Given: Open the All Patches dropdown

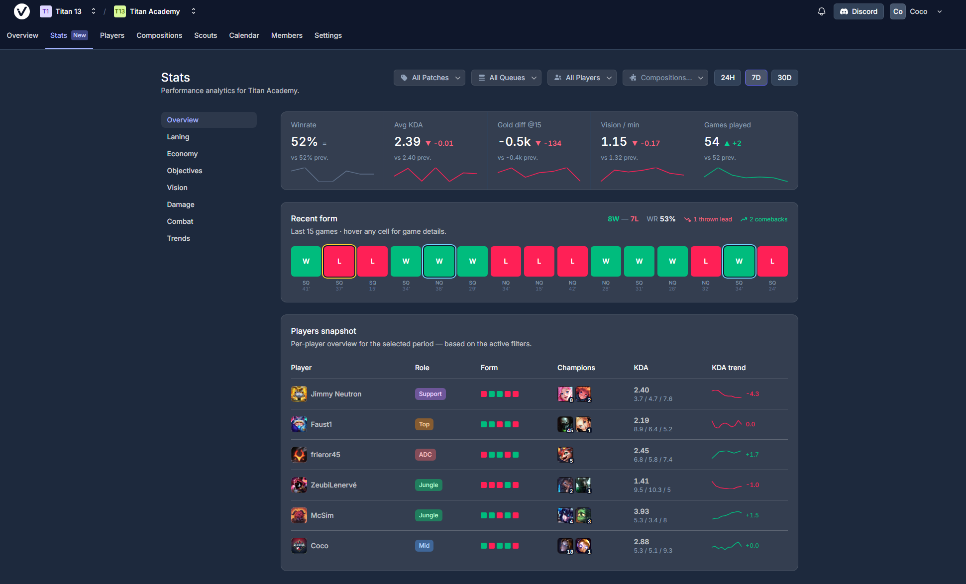Looking at the screenshot, I should (429, 78).
